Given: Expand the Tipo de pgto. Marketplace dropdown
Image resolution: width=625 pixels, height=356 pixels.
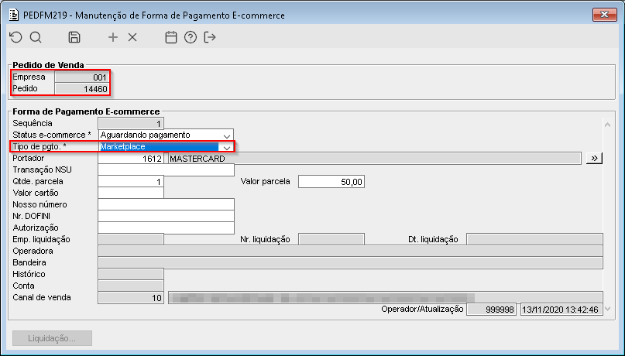Looking at the screenshot, I should 227,147.
